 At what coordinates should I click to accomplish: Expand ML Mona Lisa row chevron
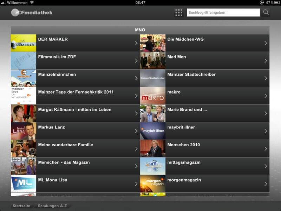coord(136,184)
